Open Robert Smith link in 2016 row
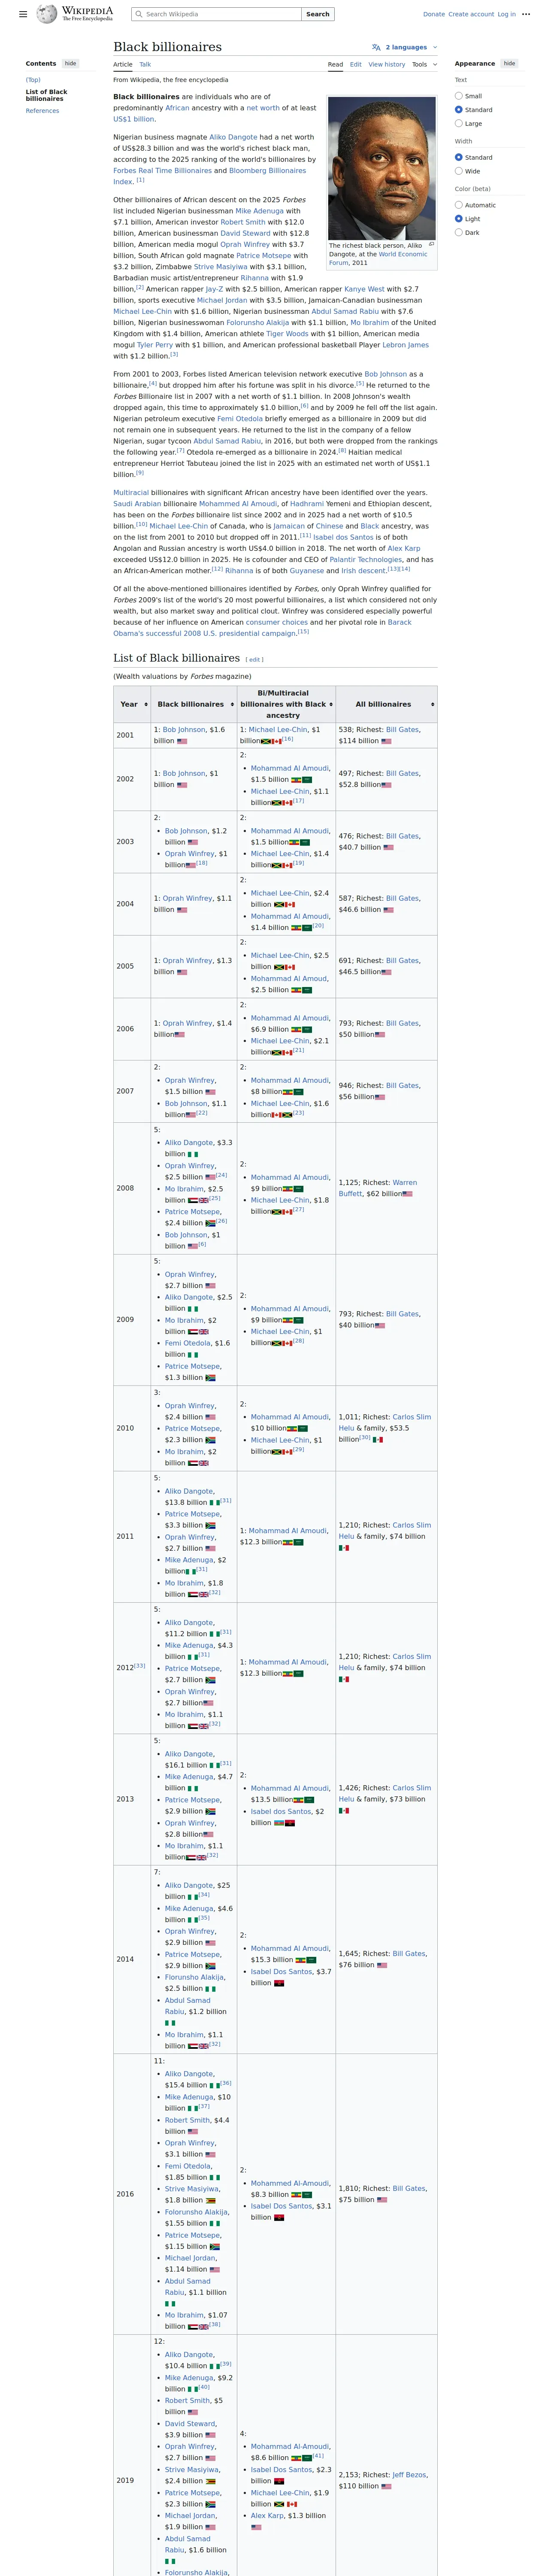This screenshot has height=2576, width=551. (x=188, y=2119)
